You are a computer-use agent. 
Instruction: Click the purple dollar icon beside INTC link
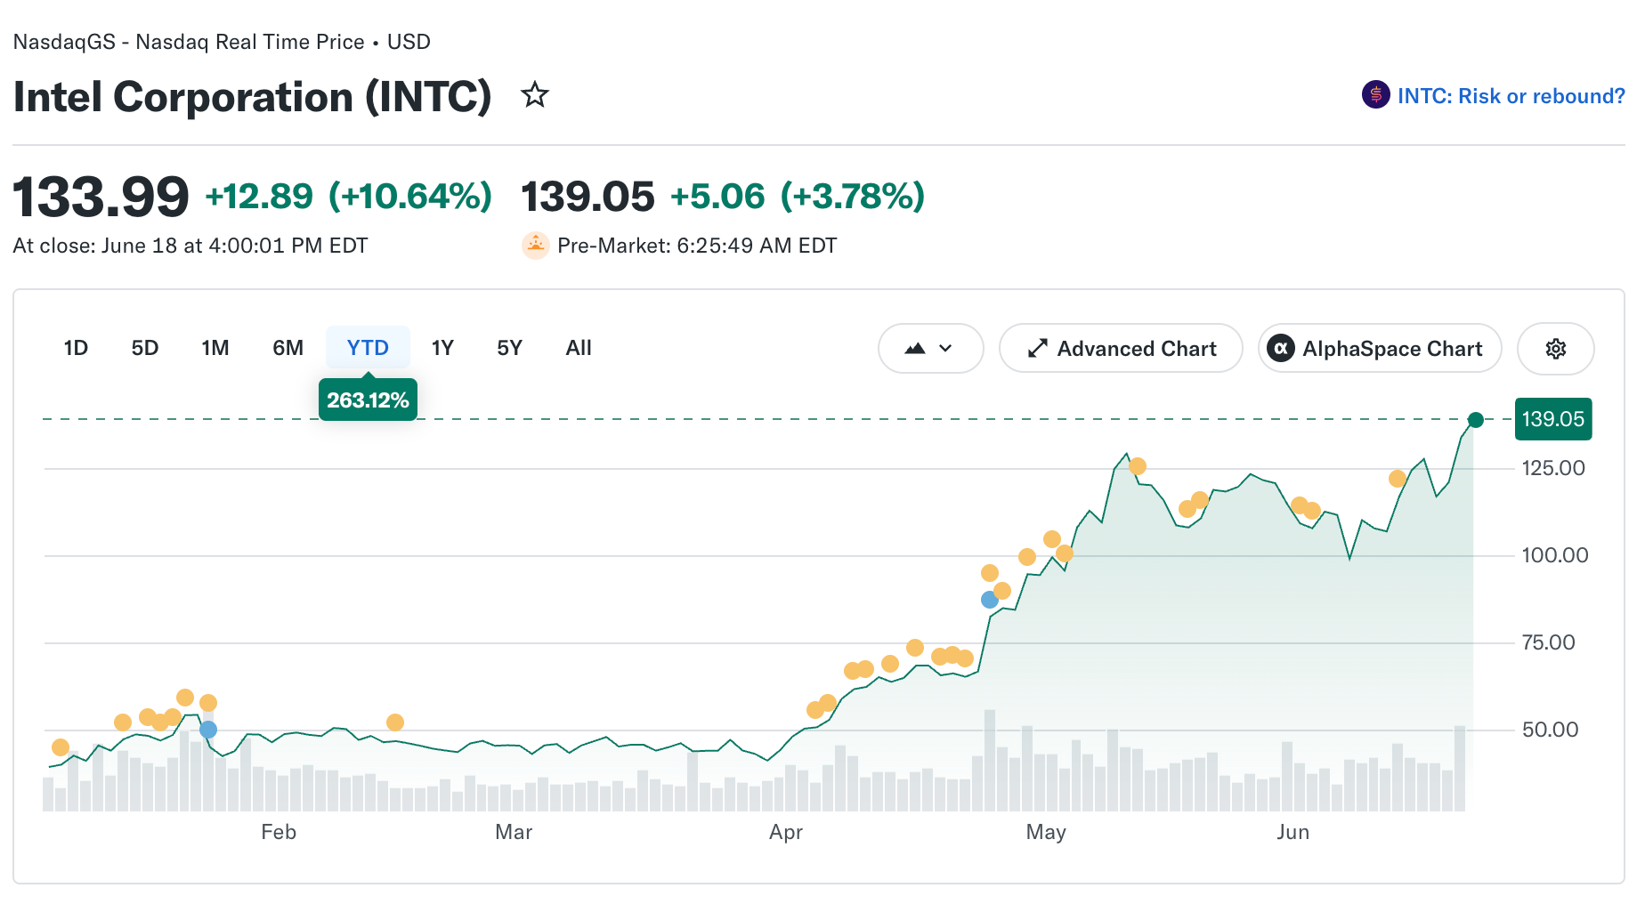point(1375,94)
